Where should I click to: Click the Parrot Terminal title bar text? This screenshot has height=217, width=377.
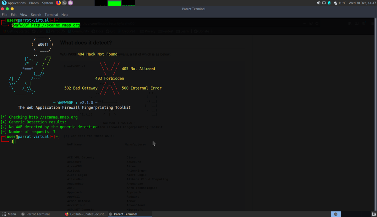[194, 9]
